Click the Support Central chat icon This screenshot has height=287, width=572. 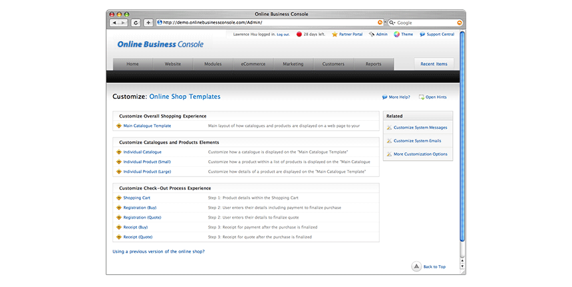pyautogui.click(x=422, y=34)
